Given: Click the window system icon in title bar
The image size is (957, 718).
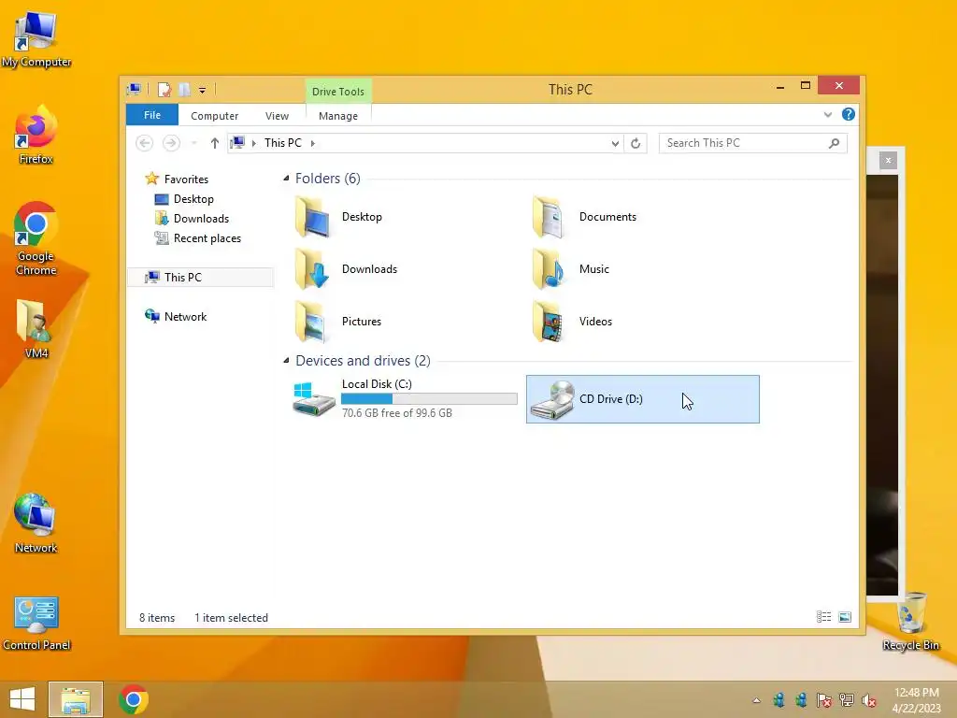Looking at the screenshot, I should [134, 90].
